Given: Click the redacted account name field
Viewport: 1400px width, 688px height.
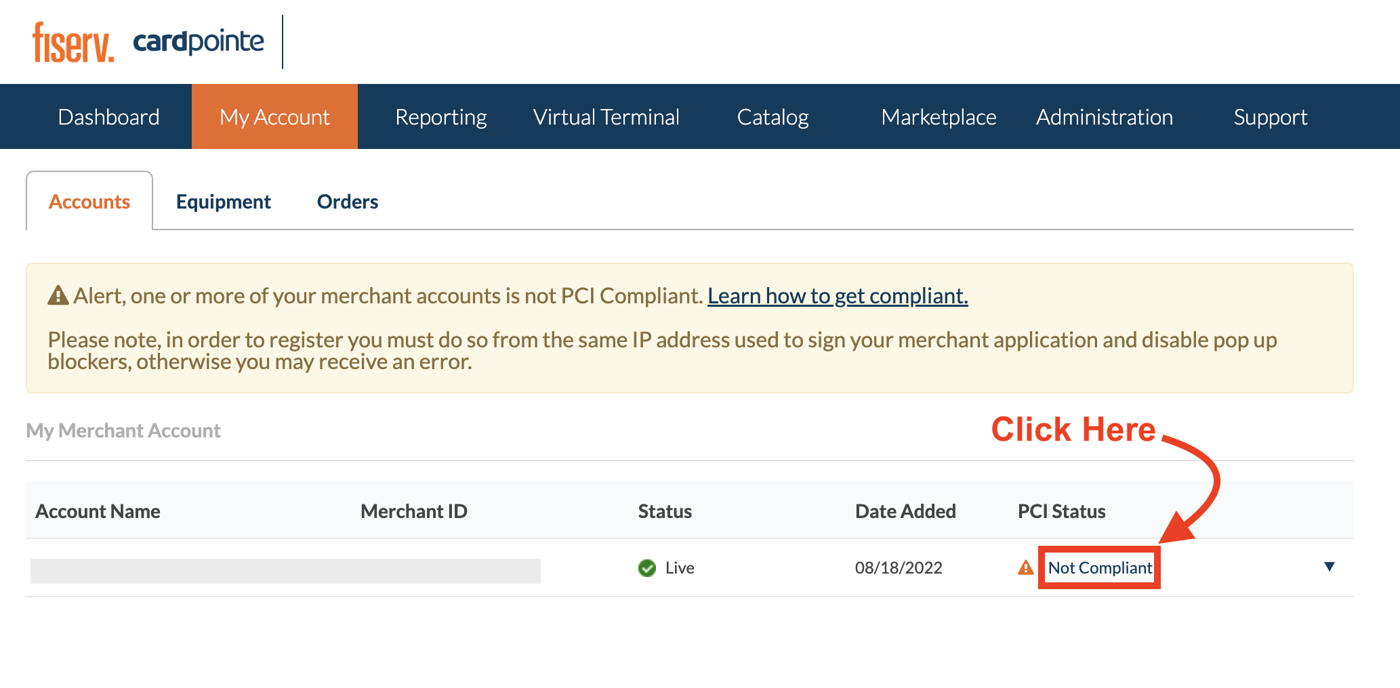Looking at the screenshot, I should pos(285,571).
